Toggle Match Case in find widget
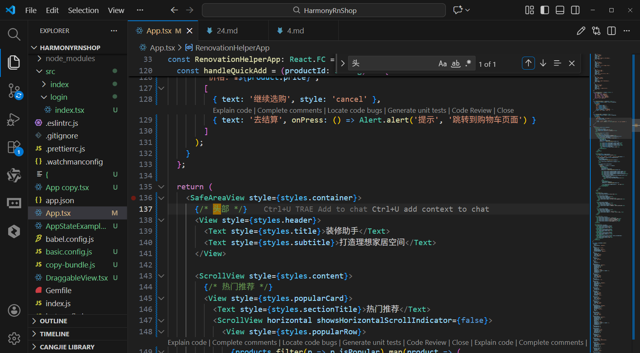This screenshot has height=353, width=640. tap(443, 64)
